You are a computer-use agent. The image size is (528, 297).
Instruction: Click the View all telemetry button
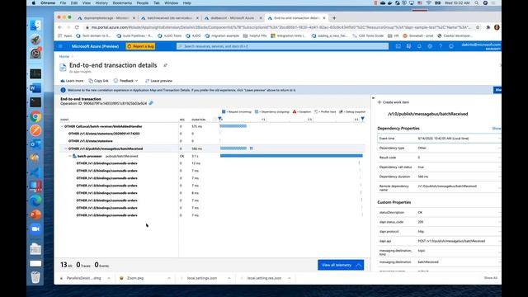coord(341,265)
